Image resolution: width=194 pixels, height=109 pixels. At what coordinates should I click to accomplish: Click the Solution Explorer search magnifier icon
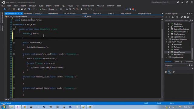[x=190, y=21]
